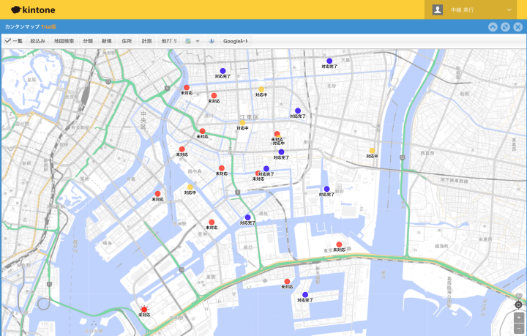Expand the user account dropdown chevron
Image resolution: width=527 pixels, height=336 pixels.
tap(509, 10)
